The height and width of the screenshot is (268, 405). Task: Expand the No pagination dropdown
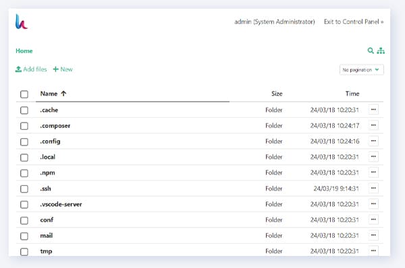pyautogui.click(x=361, y=70)
